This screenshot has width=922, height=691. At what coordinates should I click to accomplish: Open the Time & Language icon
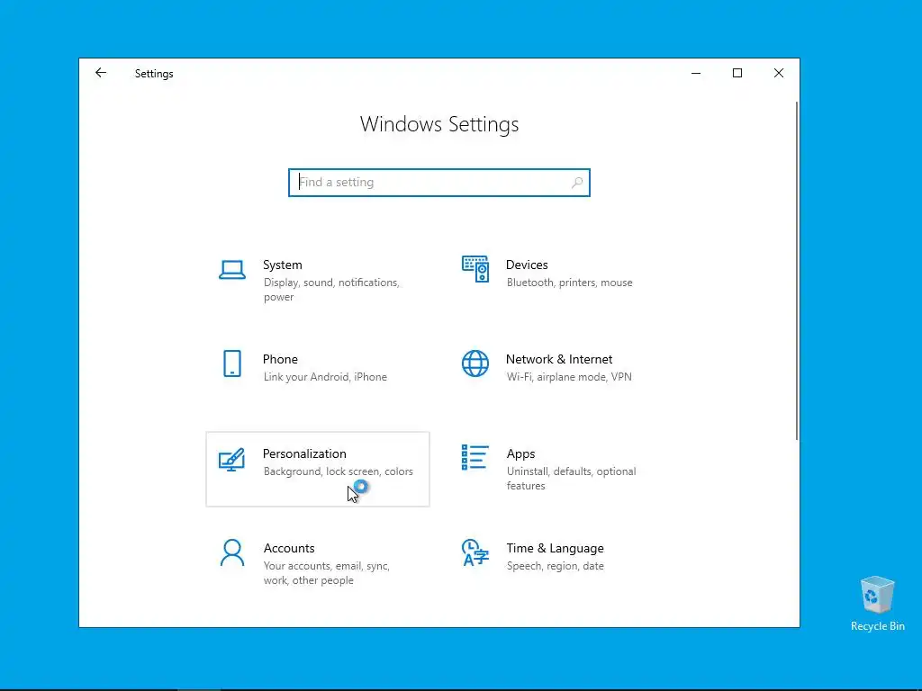(475, 552)
